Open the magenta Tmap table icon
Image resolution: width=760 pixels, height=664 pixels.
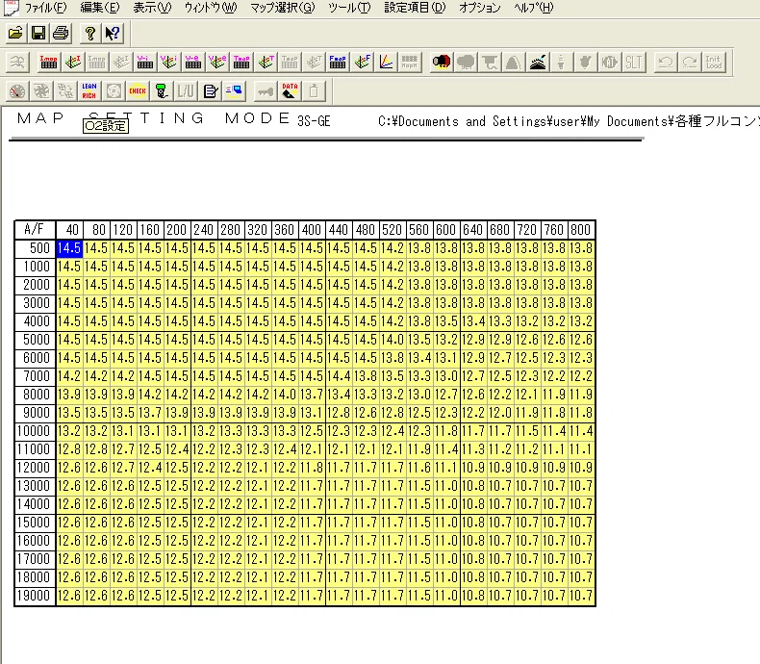241,62
